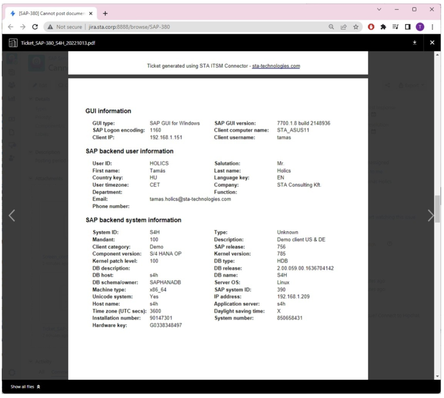Viewport: 444px width, 398px height.
Task: Open tab search chevron in title bar
Action: click(379, 10)
